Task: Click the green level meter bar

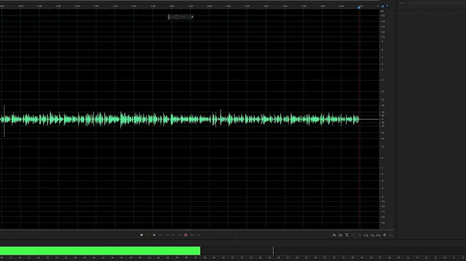Action: pos(100,251)
